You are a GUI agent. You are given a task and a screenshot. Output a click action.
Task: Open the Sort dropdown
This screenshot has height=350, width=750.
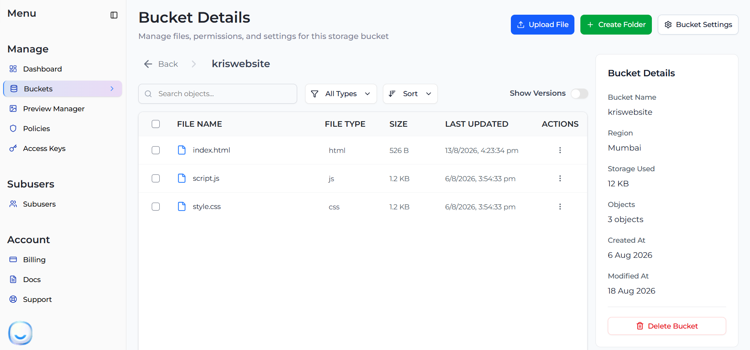pyautogui.click(x=410, y=94)
